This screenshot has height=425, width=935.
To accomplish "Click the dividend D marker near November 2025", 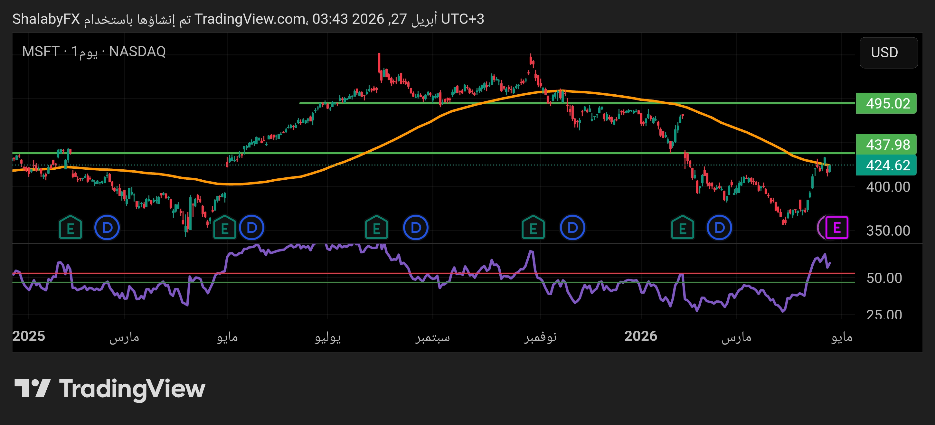I will click(572, 228).
